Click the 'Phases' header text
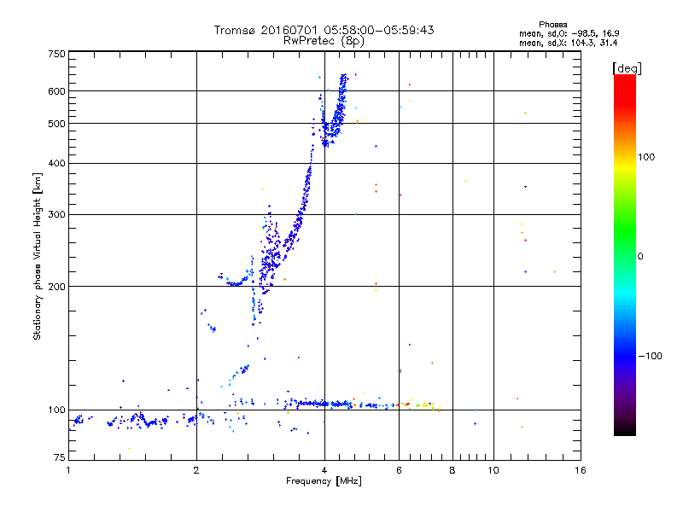Image resolution: width=683 pixels, height=512 pixels. pyautogui.click(x=552, y=25)
